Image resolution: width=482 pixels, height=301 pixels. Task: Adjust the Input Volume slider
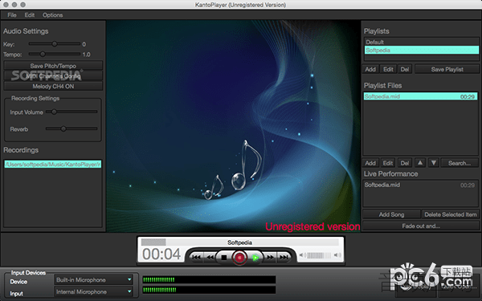point(71,112)
